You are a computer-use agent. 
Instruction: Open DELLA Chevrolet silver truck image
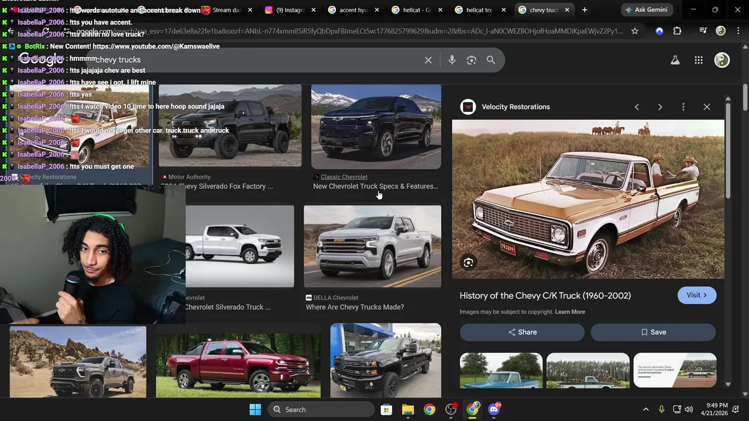372,246
